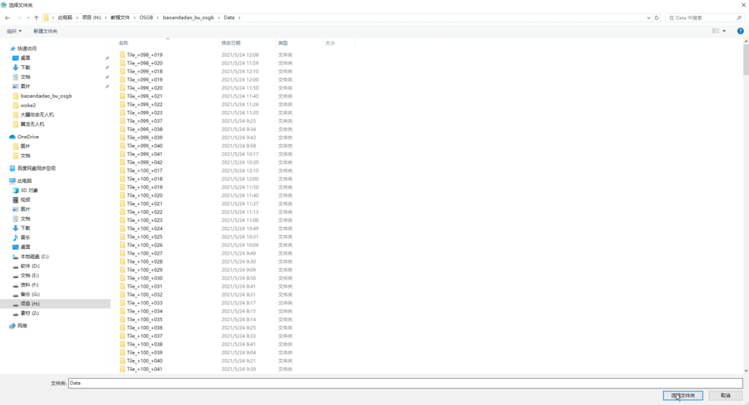Select 快速访问 in navigation pane
This screenshot has height=405, width=749.
pyautogui.click(x=27, y=49)
